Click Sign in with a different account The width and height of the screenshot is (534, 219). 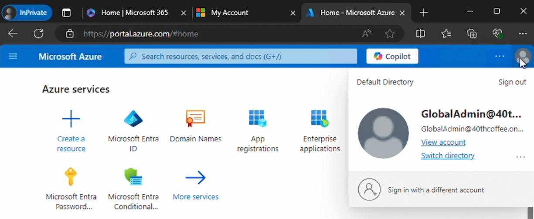click(x=441, y=190)
